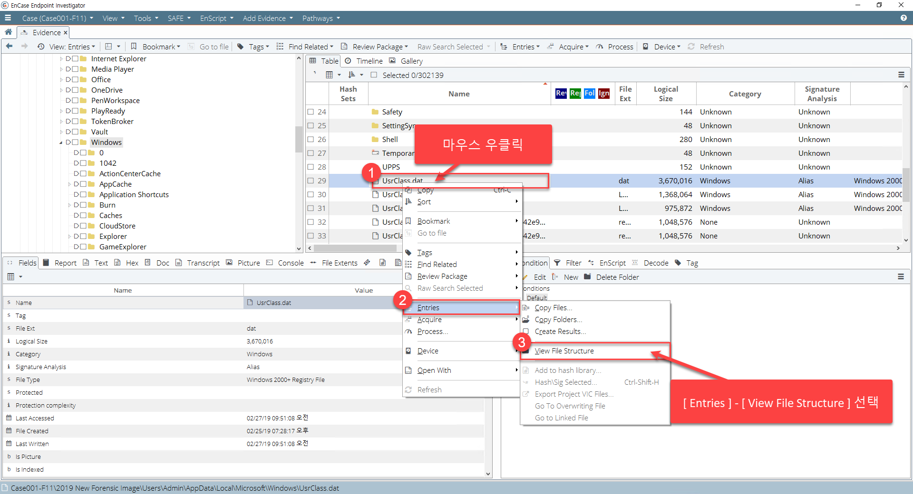Collapse the Windows folder tree node
Viewport: 913px width, 494px height.
coord(61,142)
